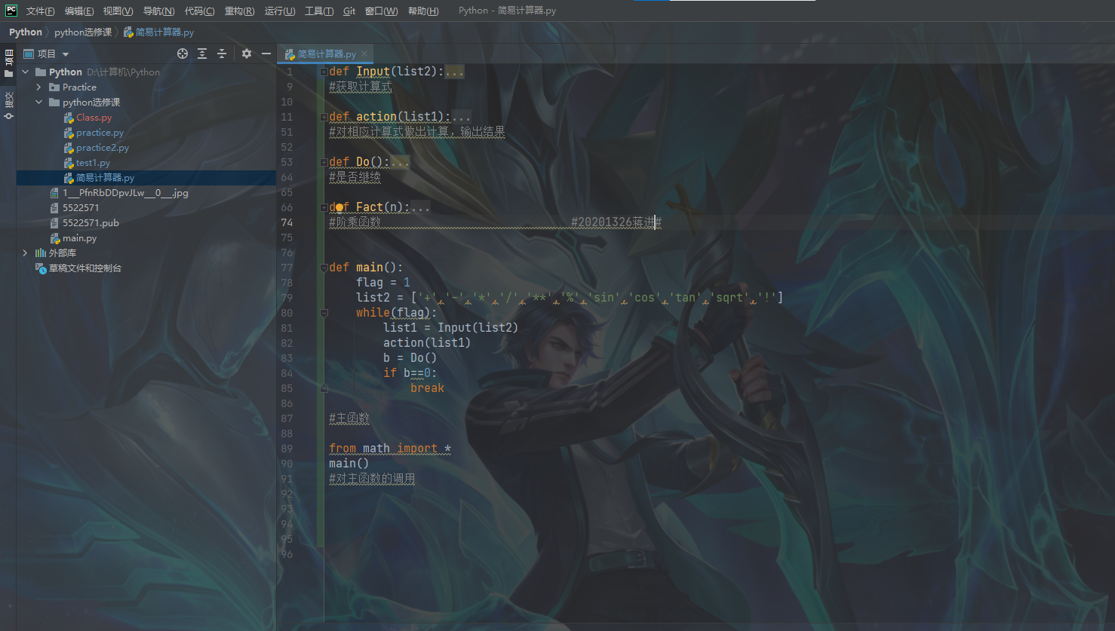Open the Git menu

349,11
